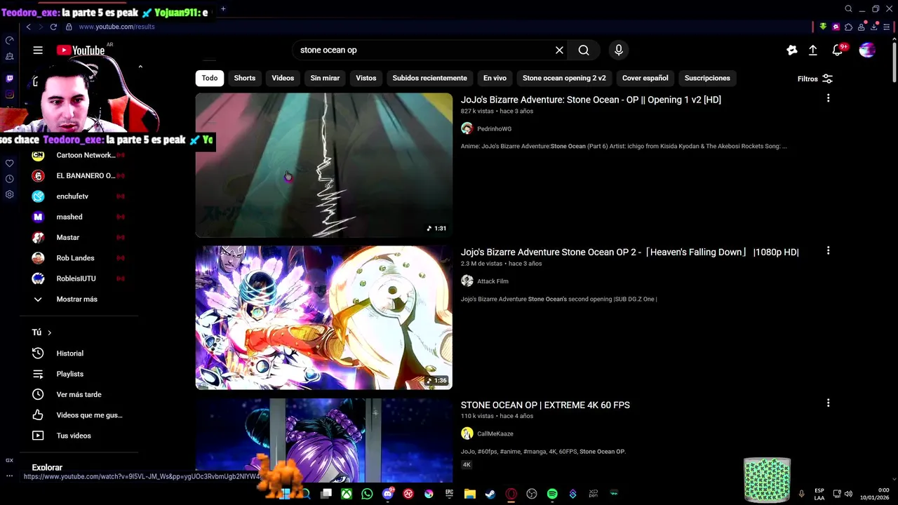
Task: Select the Videos filter chip
Action: coord(283,78)
